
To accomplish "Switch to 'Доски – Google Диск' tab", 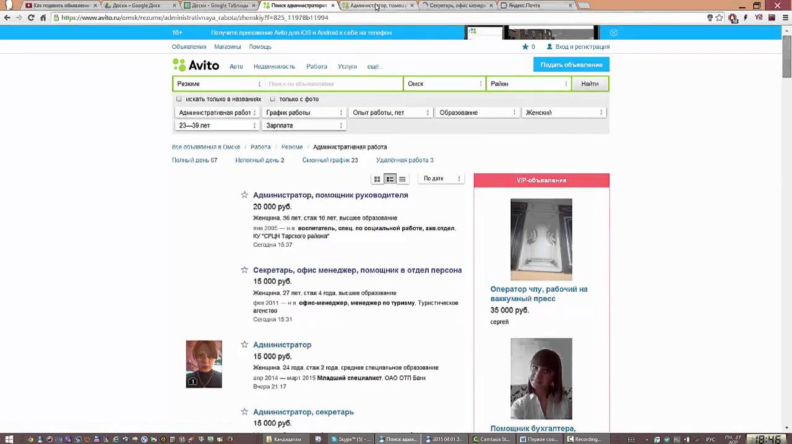I will pos(140,6).
